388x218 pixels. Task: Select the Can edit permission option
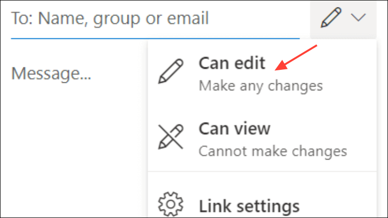[262, 73]
